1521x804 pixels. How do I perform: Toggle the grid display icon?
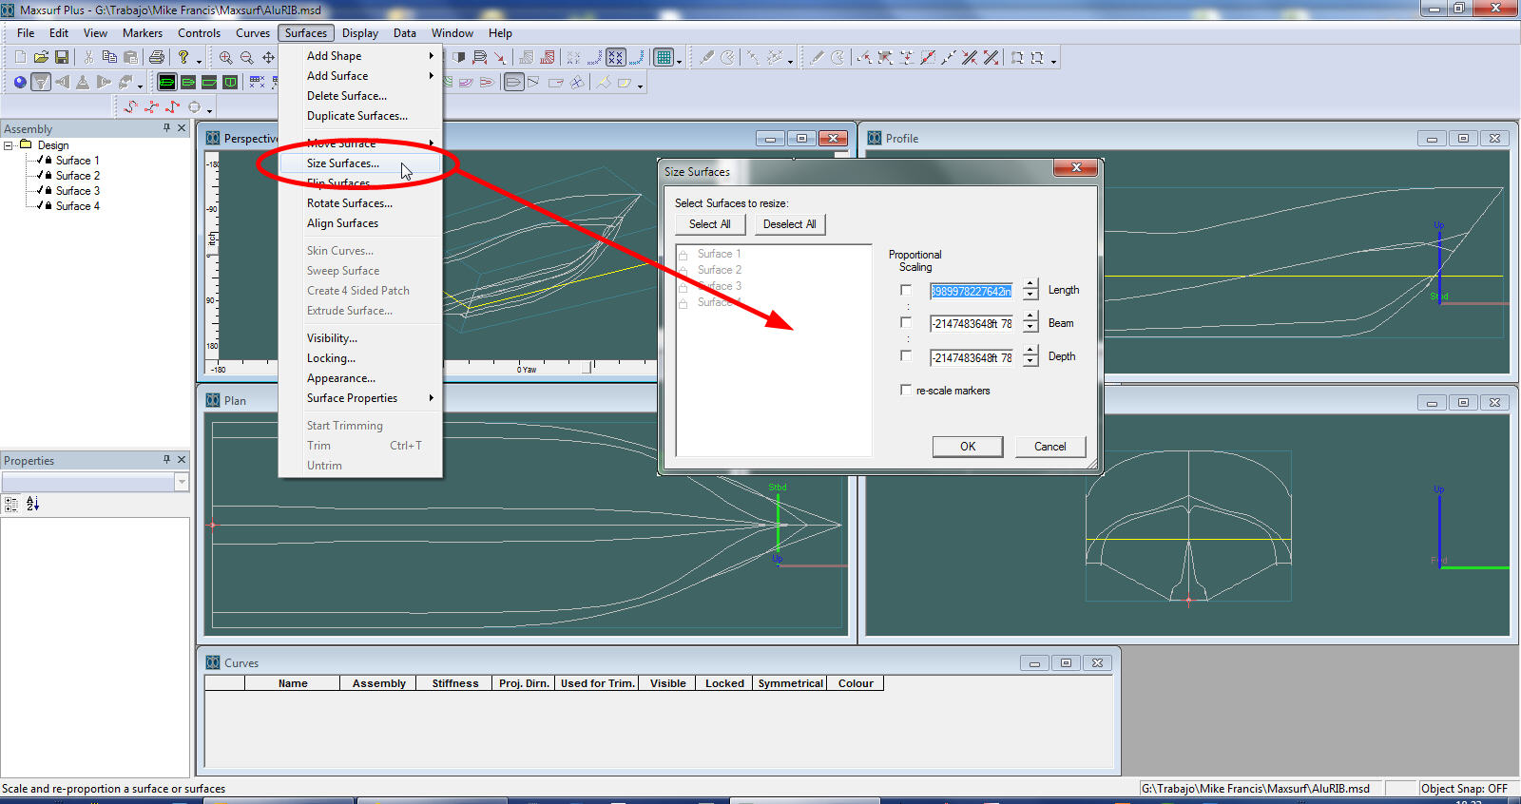[664, 58]
